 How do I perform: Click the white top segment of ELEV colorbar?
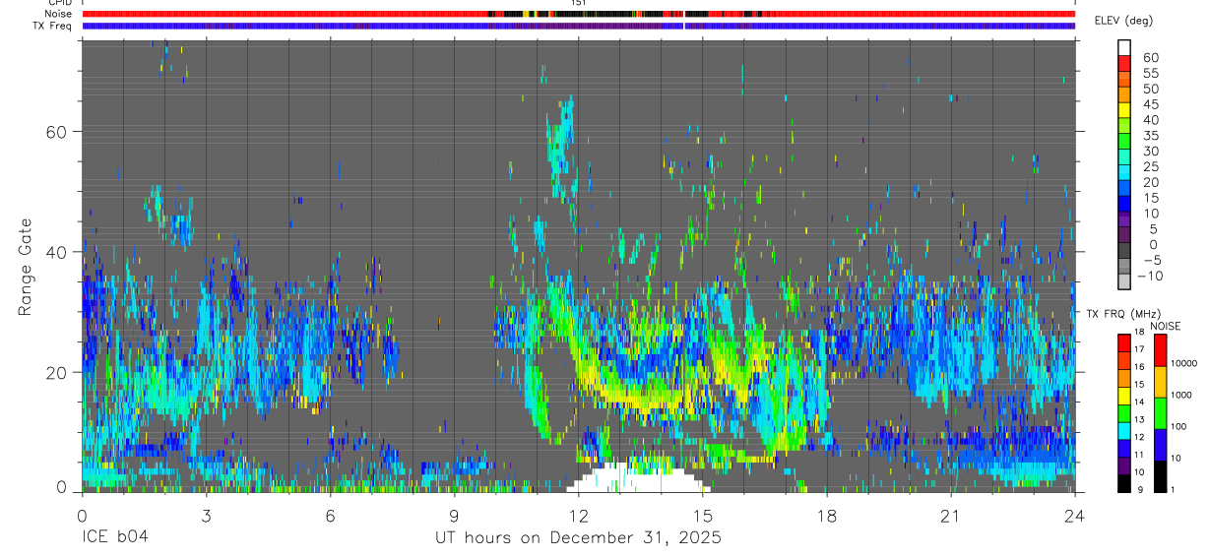[1124, 45]
